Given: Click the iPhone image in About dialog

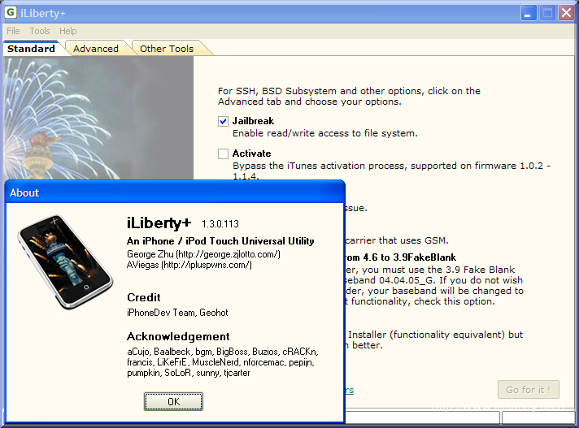Looking at the screenshot, I should 65,262.
